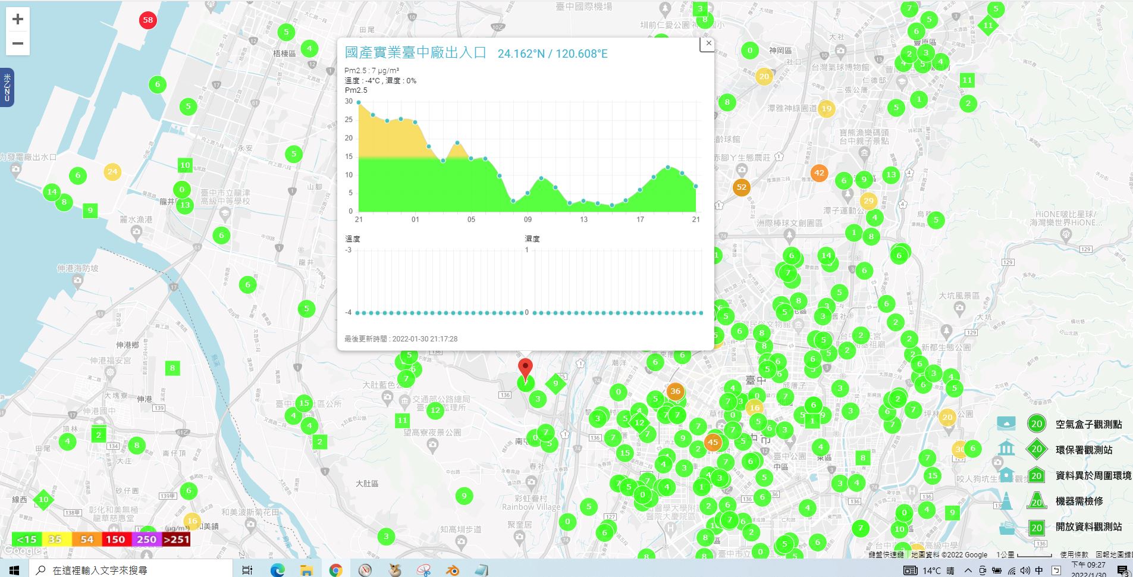Click the green <15 color scale swatch
Image resolution: width=1133 pixels, height=577 pixels.
point(26,539)
